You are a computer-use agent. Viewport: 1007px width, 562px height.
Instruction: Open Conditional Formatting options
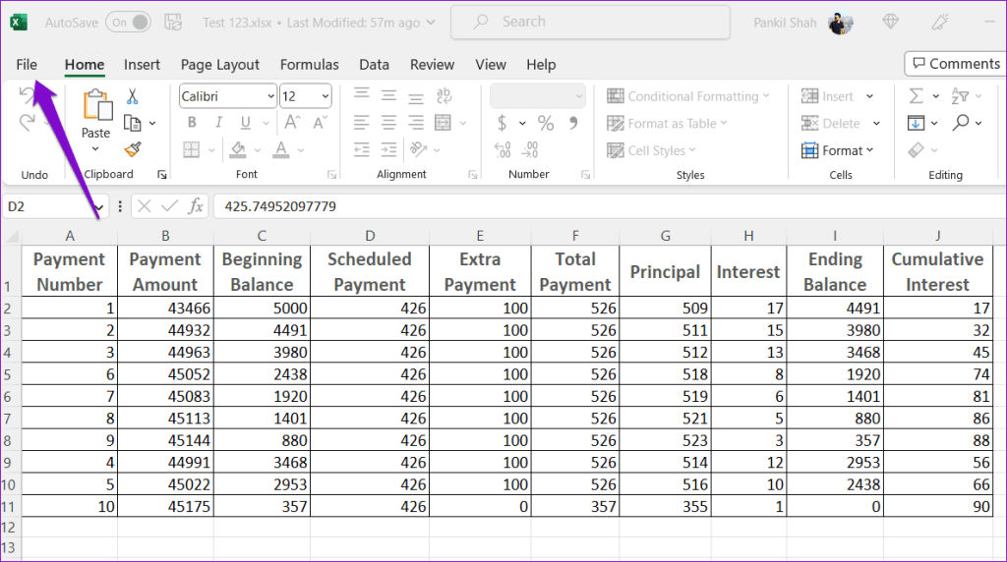687,96
